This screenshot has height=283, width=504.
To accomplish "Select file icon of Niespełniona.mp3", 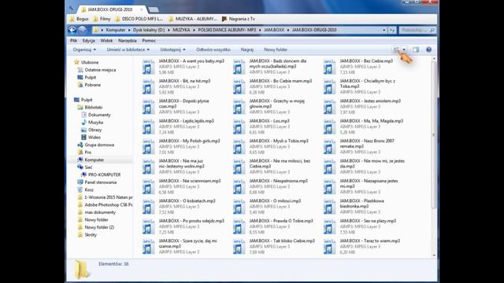I will [x=239, y=186].
